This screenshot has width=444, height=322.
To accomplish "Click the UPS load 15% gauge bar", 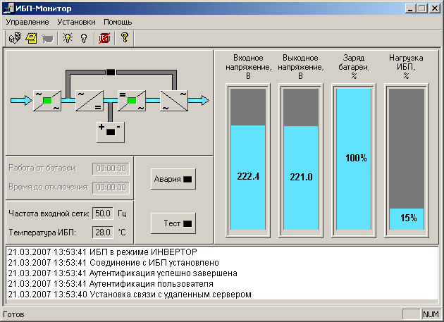I will pos(407,218).
